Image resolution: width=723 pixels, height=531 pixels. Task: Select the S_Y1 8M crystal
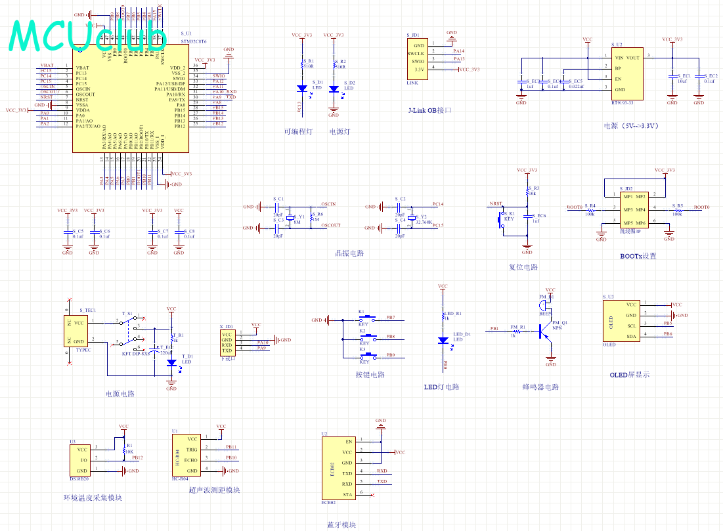290,217
